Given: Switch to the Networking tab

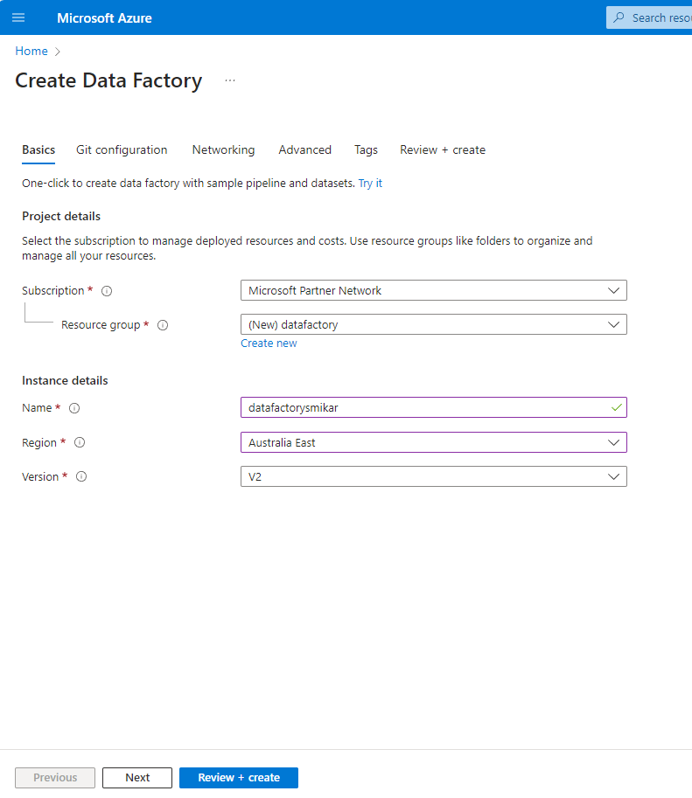Looking at the screenshot, I should pos(223,150).
